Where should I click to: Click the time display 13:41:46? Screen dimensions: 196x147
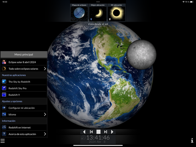pos(98,138)
